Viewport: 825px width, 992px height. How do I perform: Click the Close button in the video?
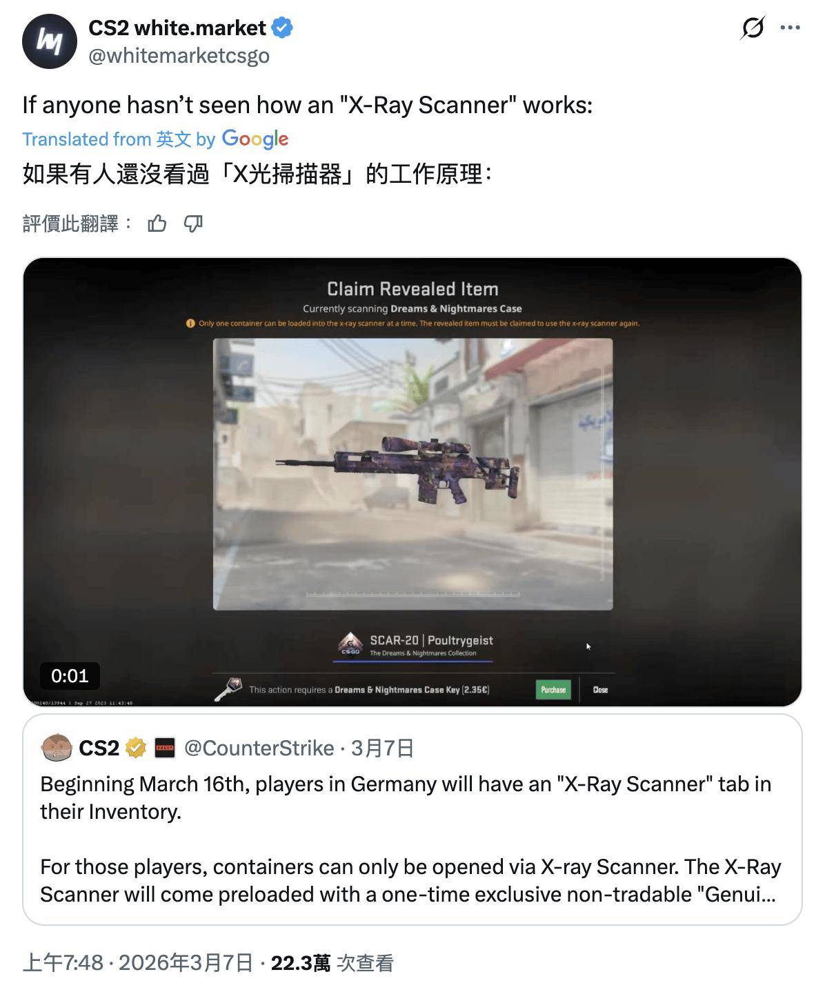[x=600, y=689]
